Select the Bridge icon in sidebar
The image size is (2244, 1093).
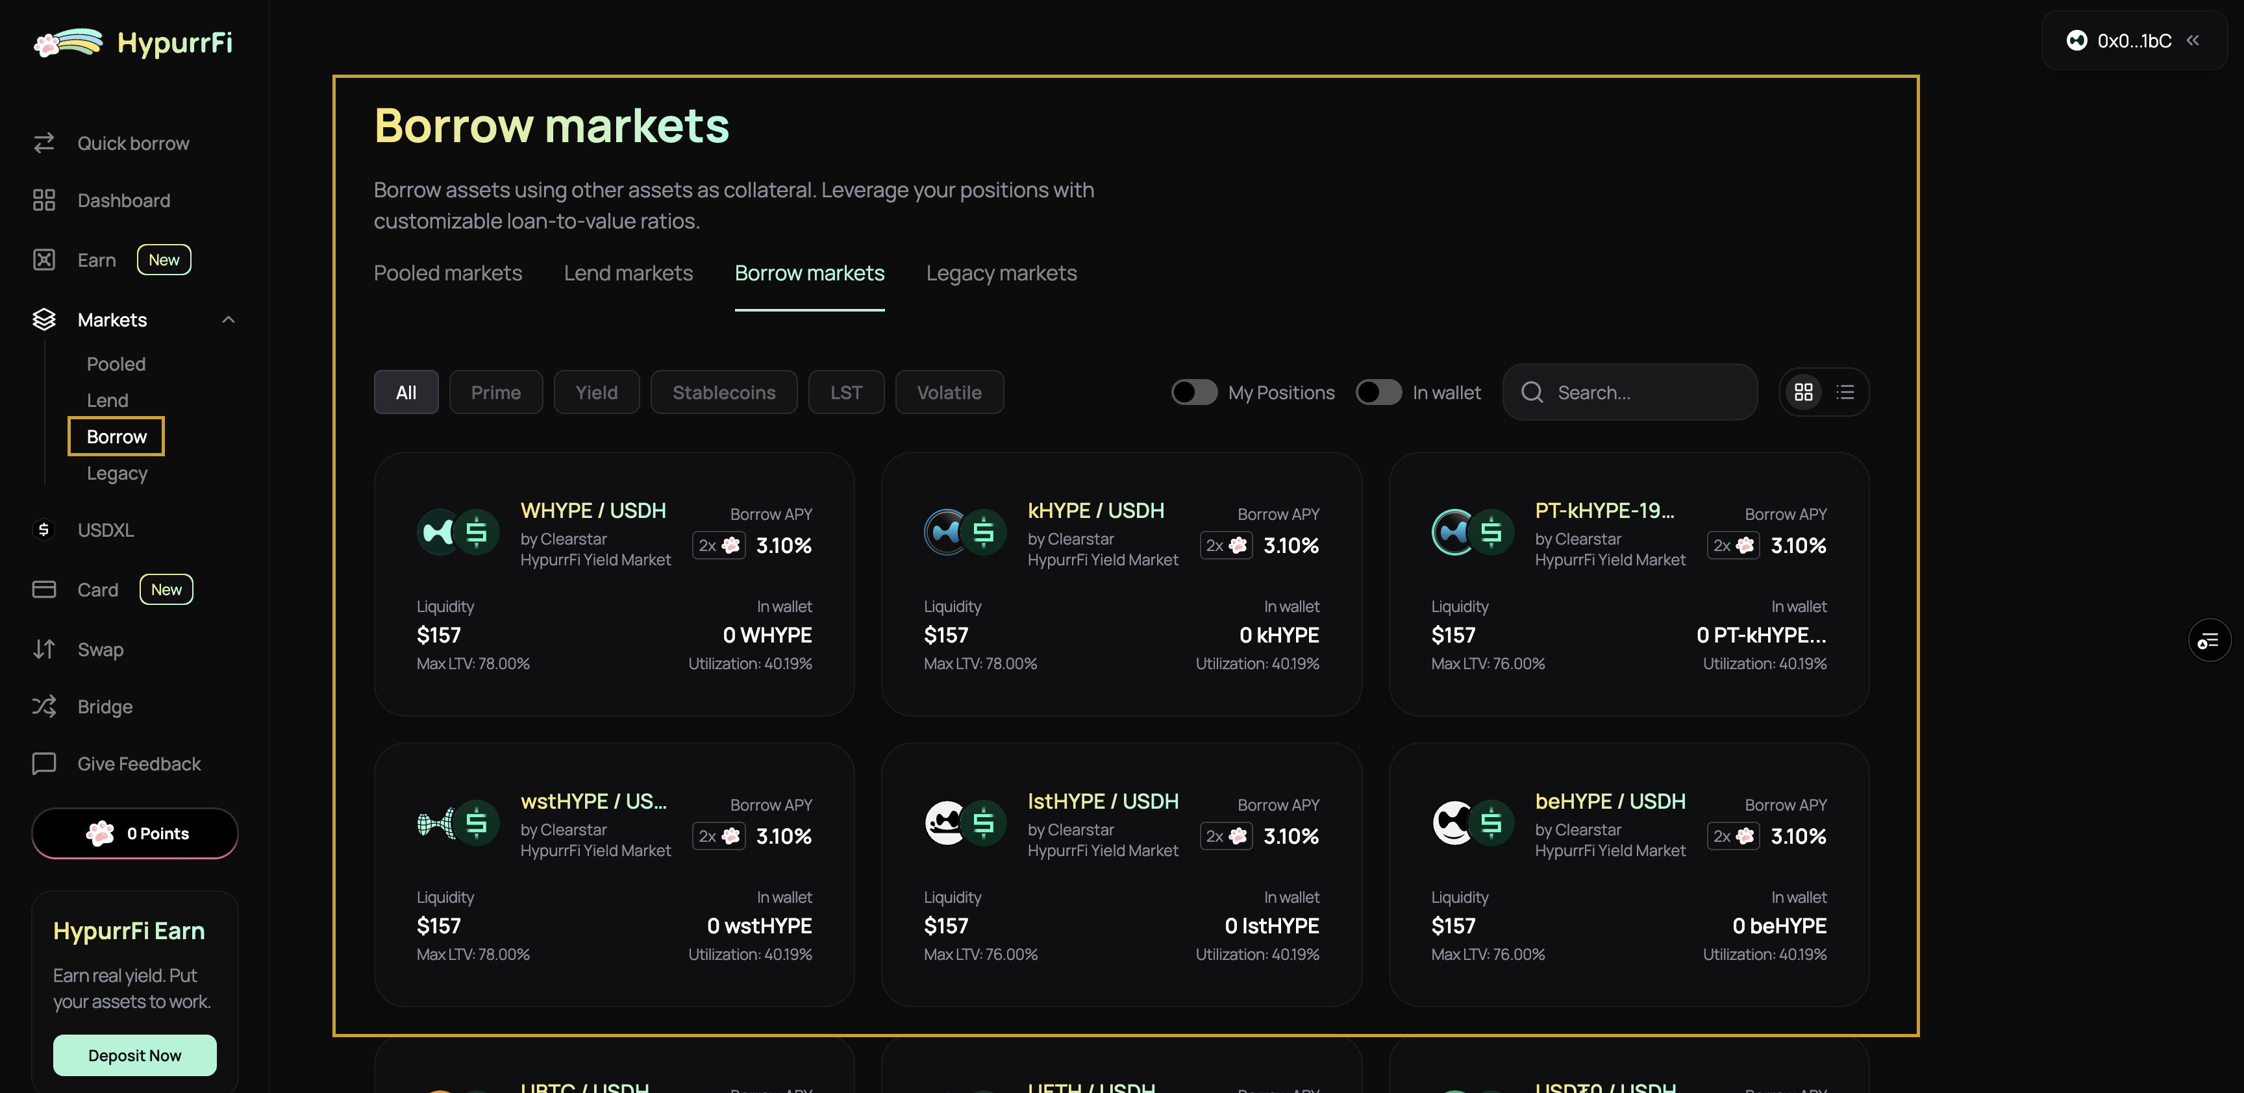click(44, 706)
